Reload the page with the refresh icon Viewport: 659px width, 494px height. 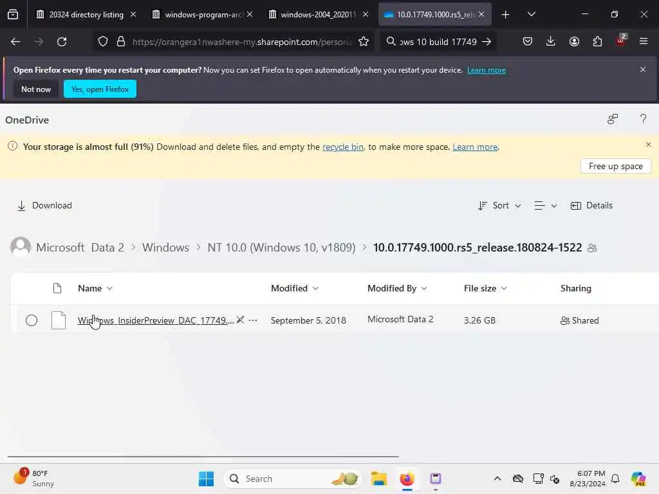[x=62, y=42]
